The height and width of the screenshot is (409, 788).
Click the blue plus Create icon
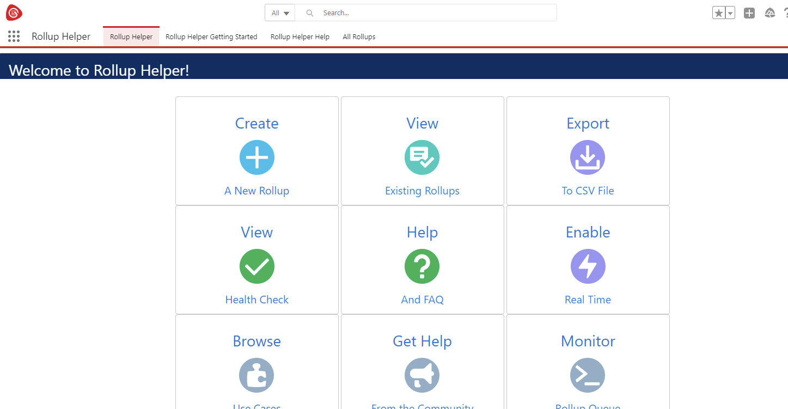[x=257, y=157]
